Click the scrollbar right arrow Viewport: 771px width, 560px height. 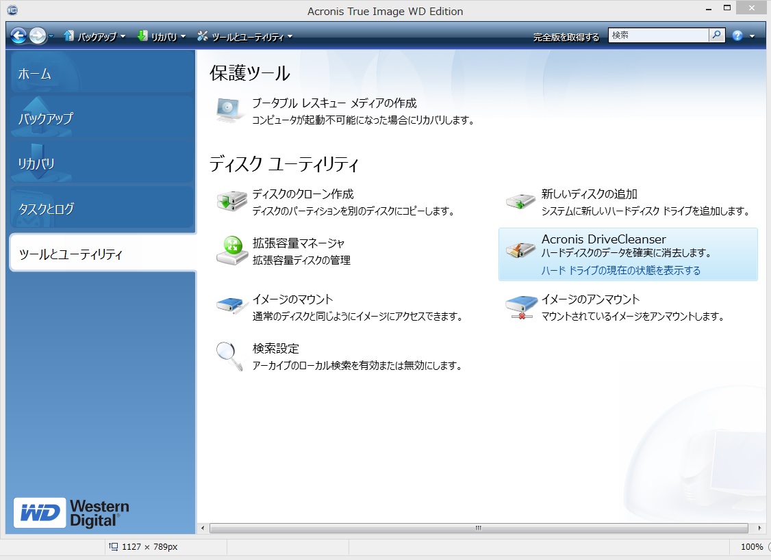(759, 528)
